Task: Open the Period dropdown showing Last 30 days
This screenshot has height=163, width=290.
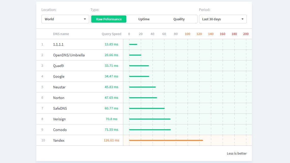Action: [x=223, y=19]
